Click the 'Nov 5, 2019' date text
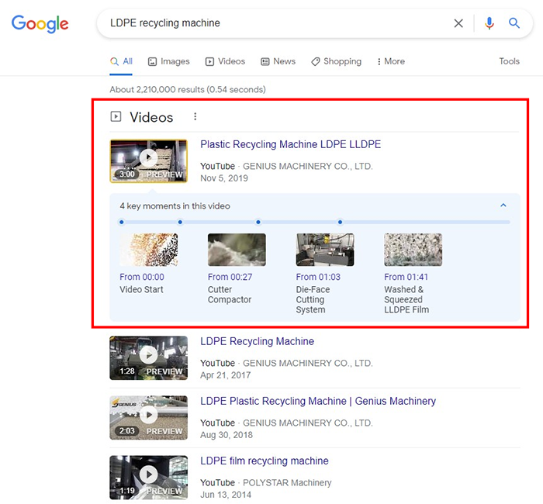 coord(224,178)
